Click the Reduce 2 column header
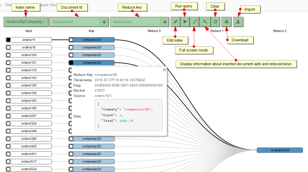This screenshot has width=308, height=172. [x=280, y=31]
